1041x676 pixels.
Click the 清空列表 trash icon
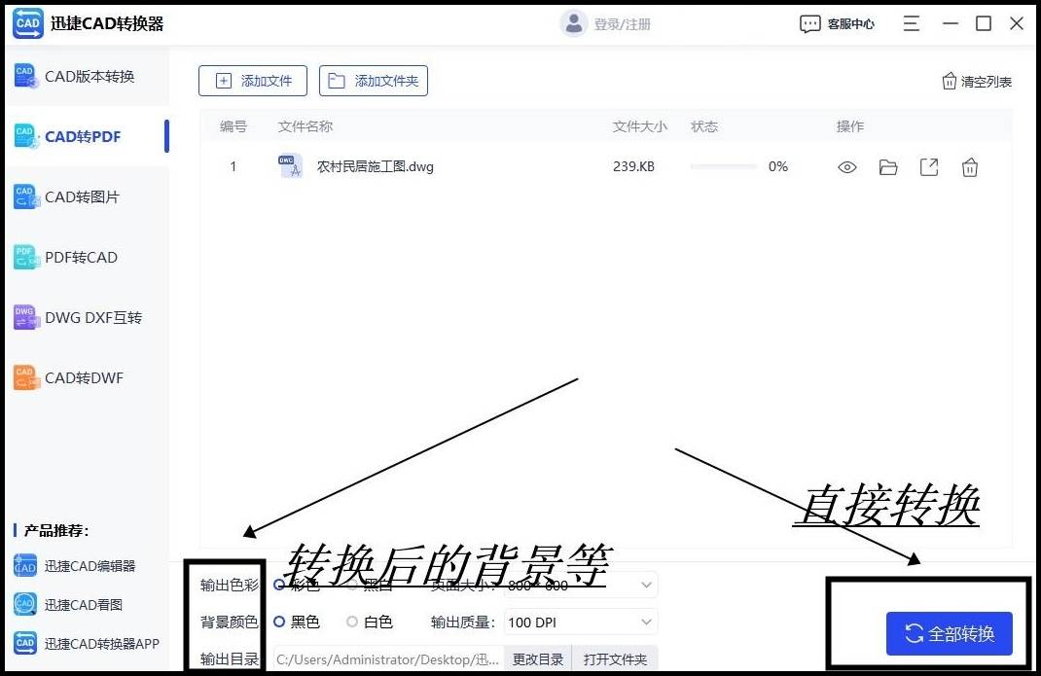950,82
